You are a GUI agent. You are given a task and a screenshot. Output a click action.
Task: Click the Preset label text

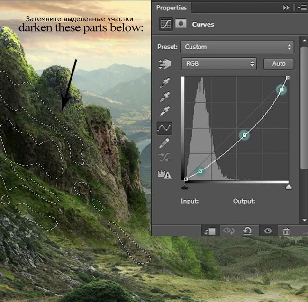coord(167,47)
